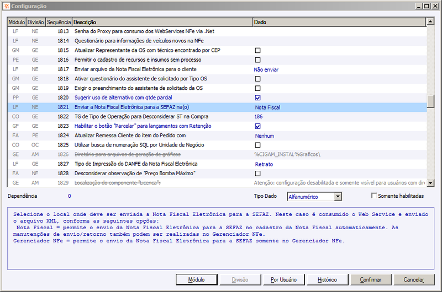Select row 'Questionário para informações de veículos novos'

pos(217,41)
